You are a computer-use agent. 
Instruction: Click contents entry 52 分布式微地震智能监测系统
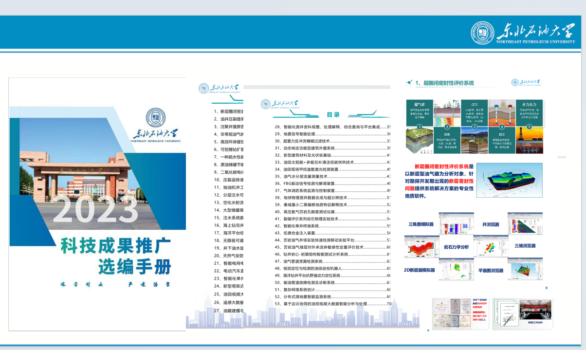333,296
